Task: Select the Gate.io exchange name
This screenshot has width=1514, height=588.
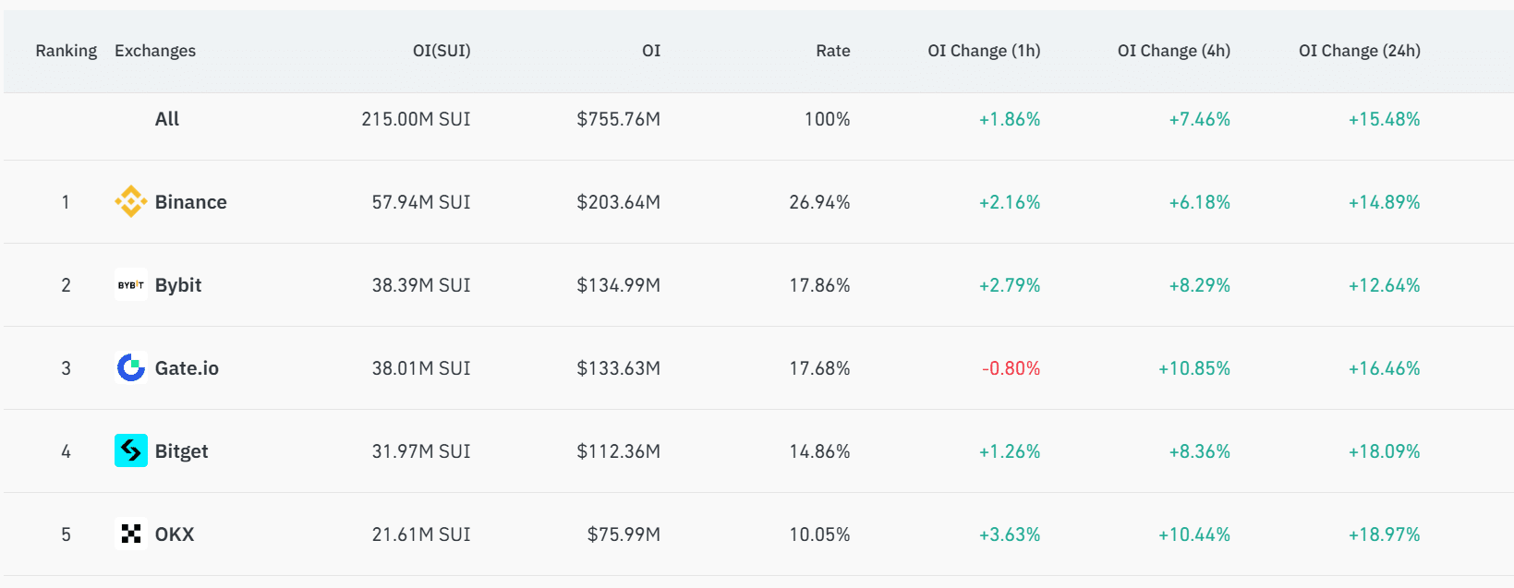Action: [187, 368]
